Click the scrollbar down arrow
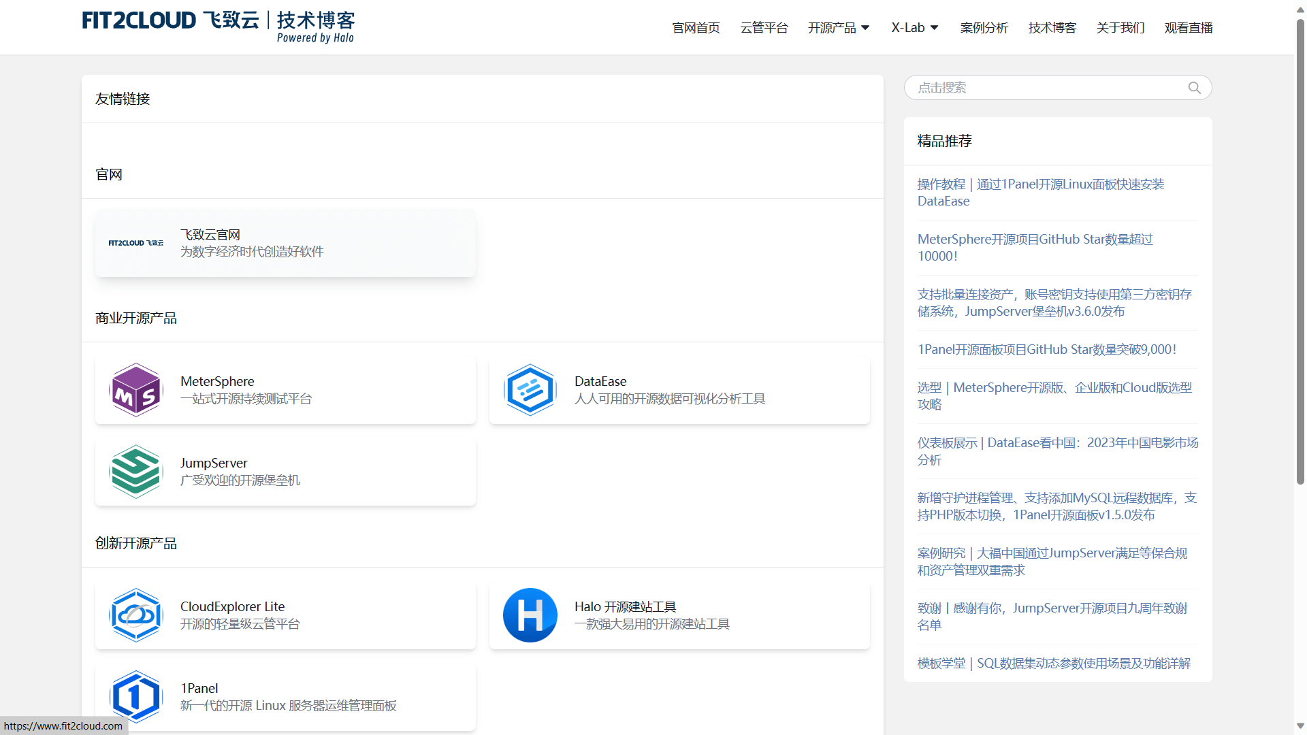This screenshot has width=1307, height=735. tap(1300, 725)
